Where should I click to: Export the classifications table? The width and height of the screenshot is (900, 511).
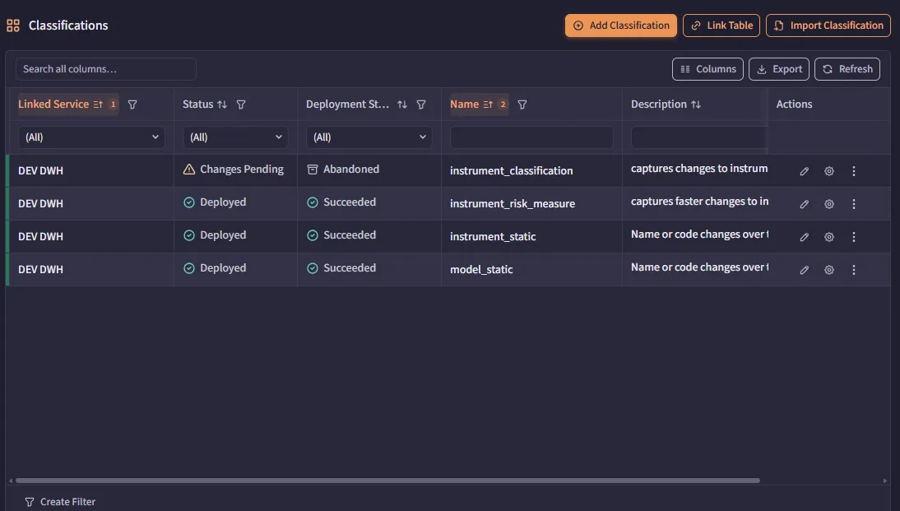pos(778,69)
